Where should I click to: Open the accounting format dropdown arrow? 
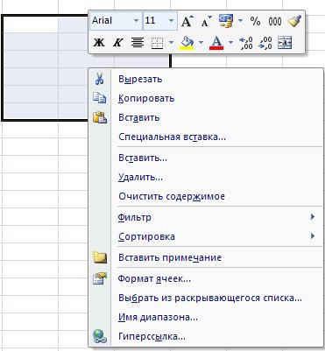click(240, 20)
